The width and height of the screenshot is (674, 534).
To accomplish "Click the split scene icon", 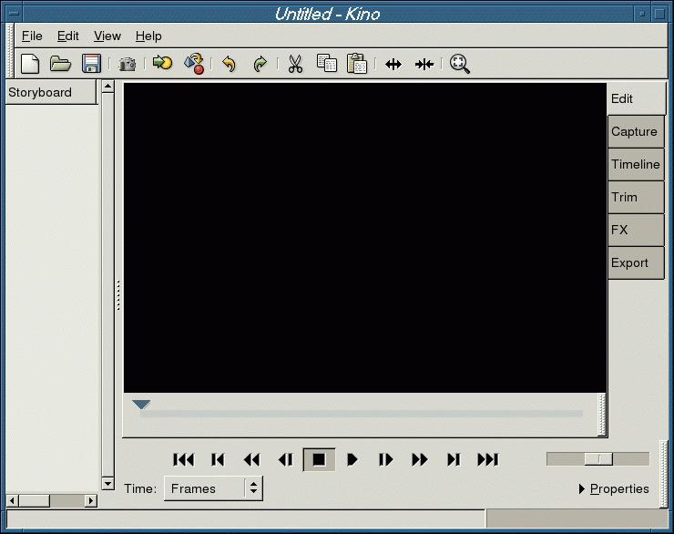I will pos(393,64).
